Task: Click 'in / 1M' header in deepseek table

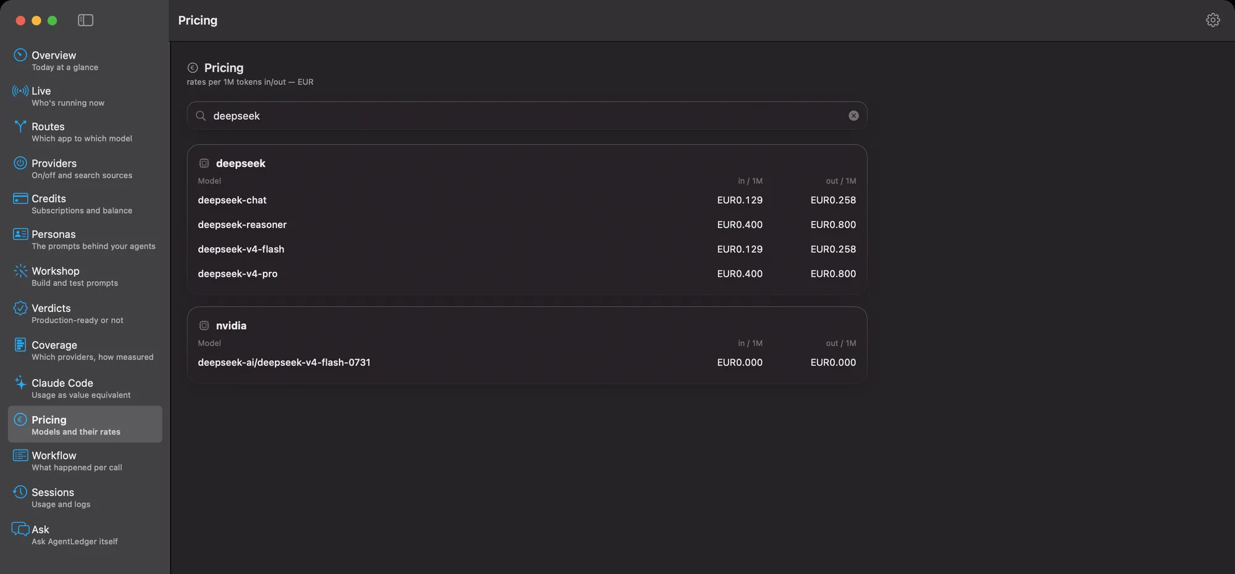Action: [x=750, y=181]
